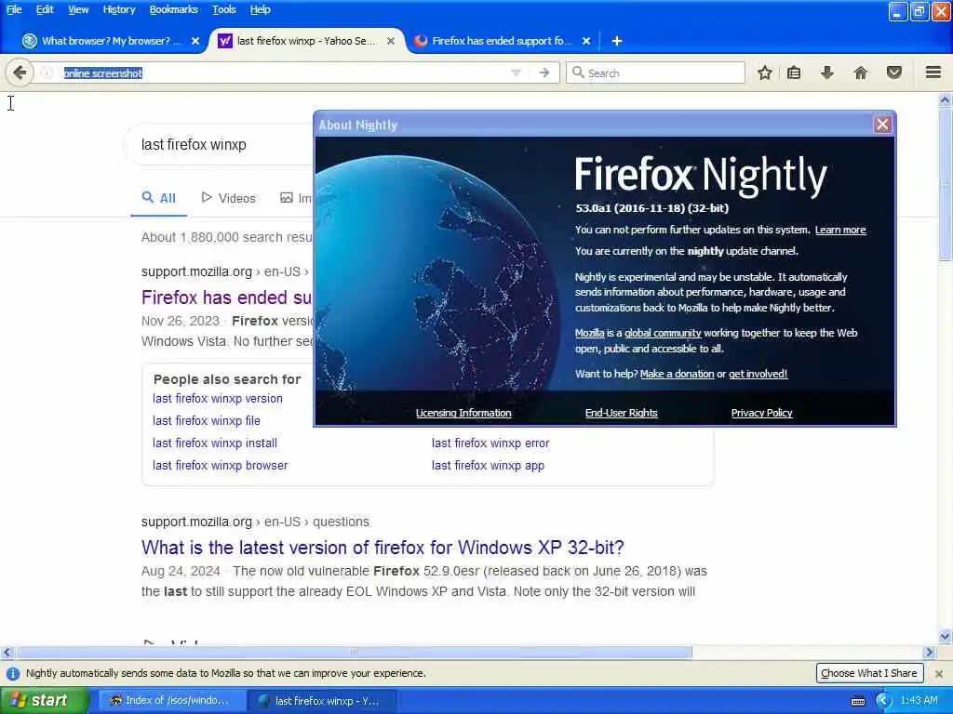Screen dimensions: 953x714
Task: Click the site info icon in address bar
Action: [47, 73]
